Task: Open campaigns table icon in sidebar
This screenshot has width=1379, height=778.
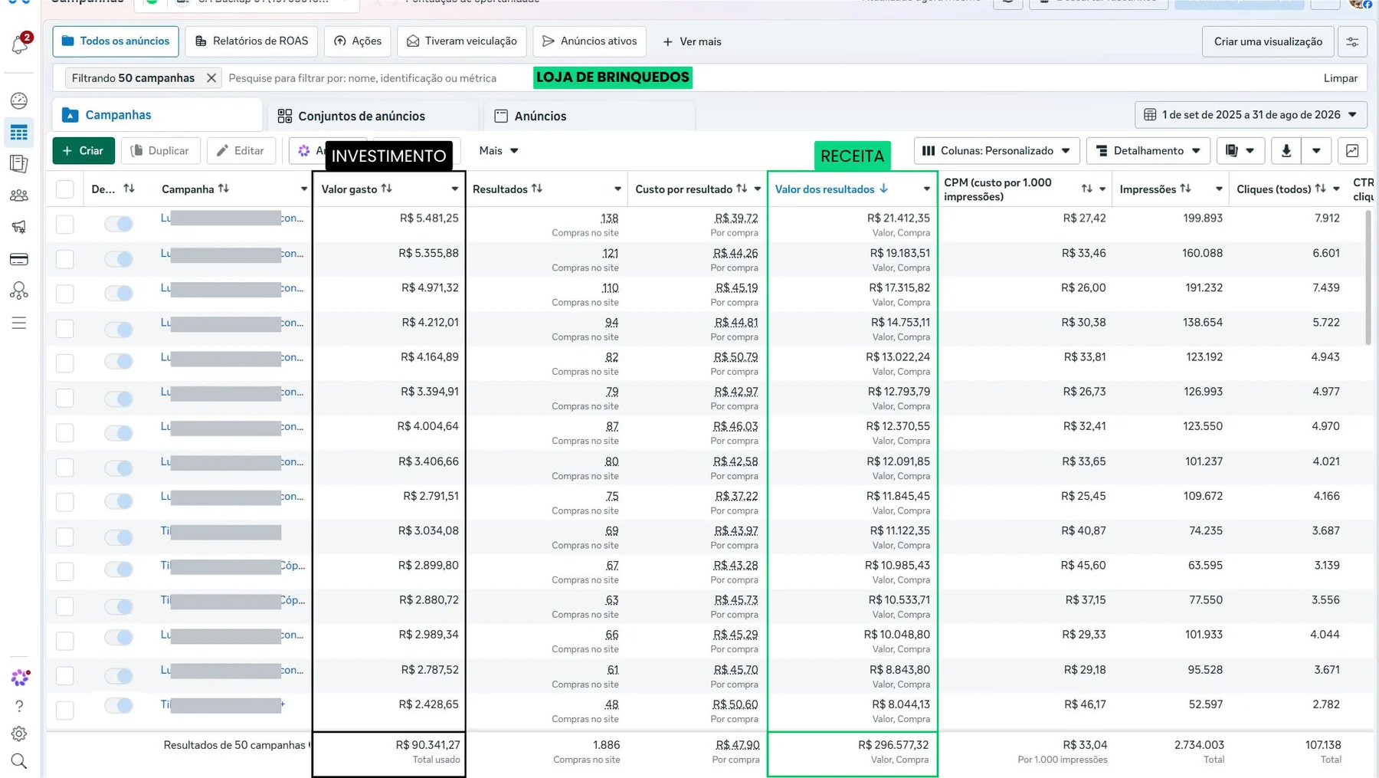Action: tap(19, 133)
